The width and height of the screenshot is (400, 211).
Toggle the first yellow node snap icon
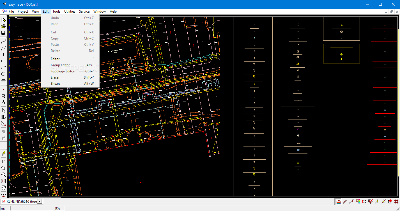pos(377,201)
